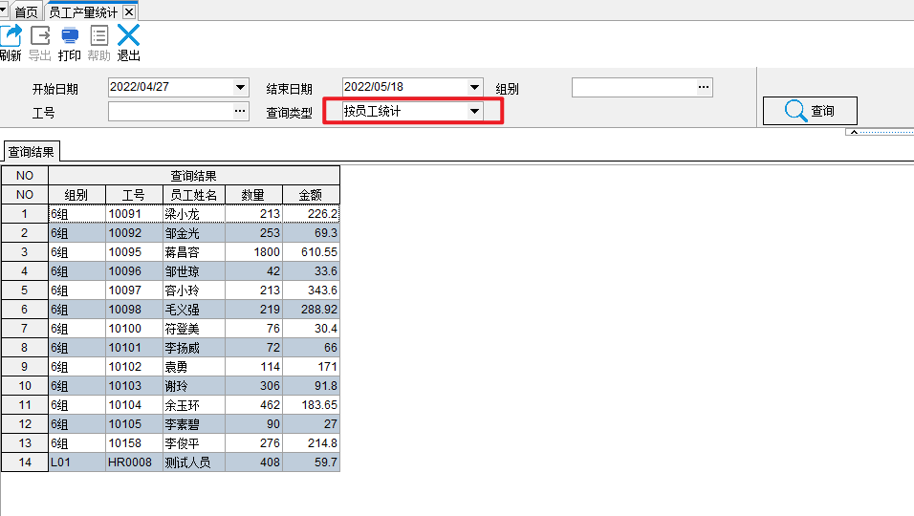This screenshot has width=914, height=516.
Task: Open the 开始日期 date dropdown arrow
Action: click(x=240, y=87)
